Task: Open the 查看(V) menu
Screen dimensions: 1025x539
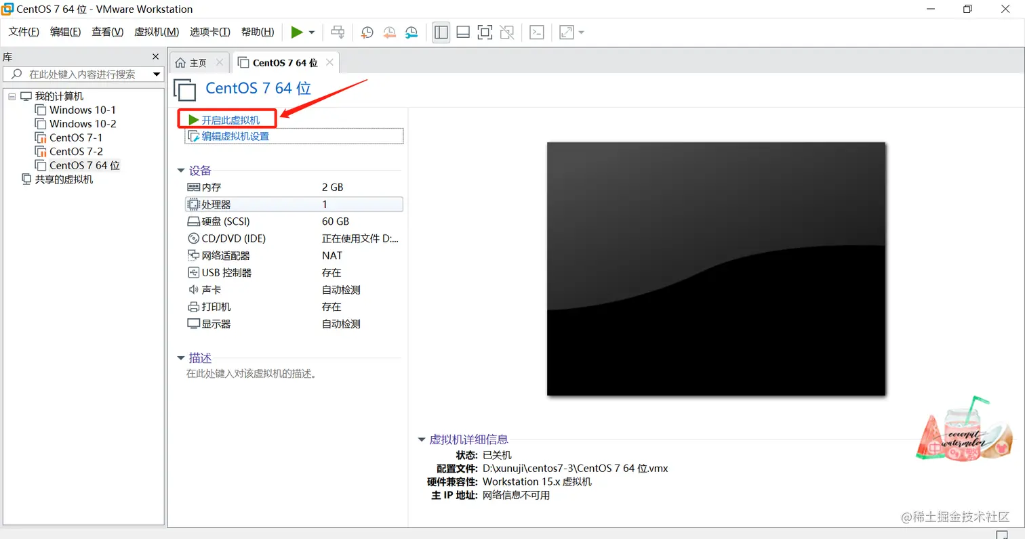Action: pos(107,32)
